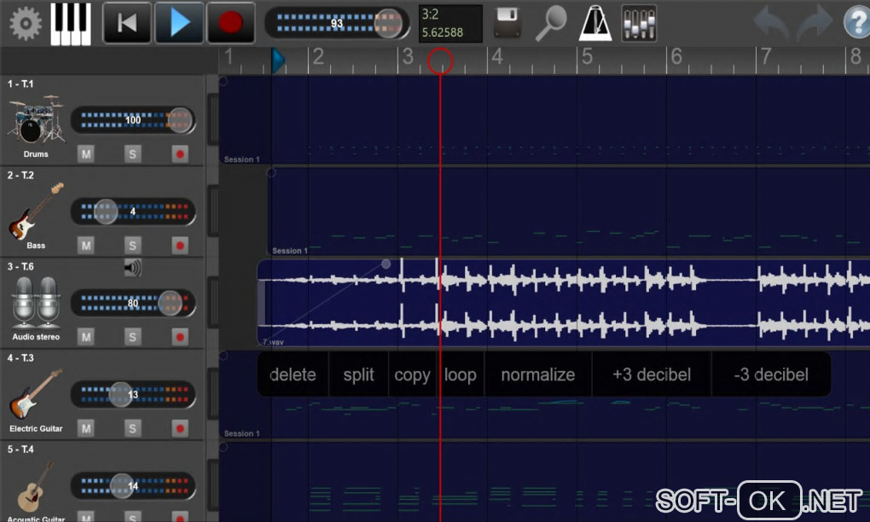
Task: Arm recording on the Bass track
Action: coord(180,245)
